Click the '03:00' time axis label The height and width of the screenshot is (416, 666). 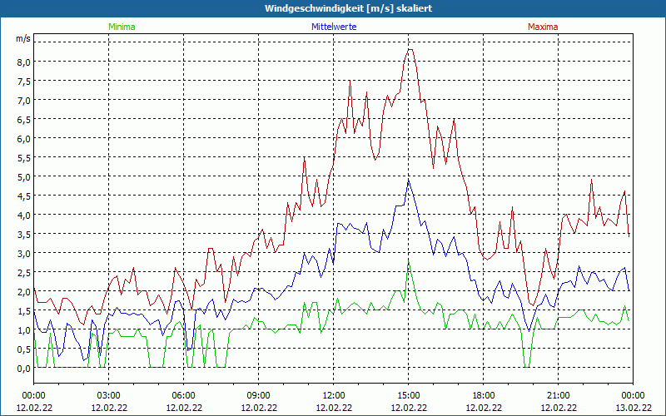pos(108,396)
